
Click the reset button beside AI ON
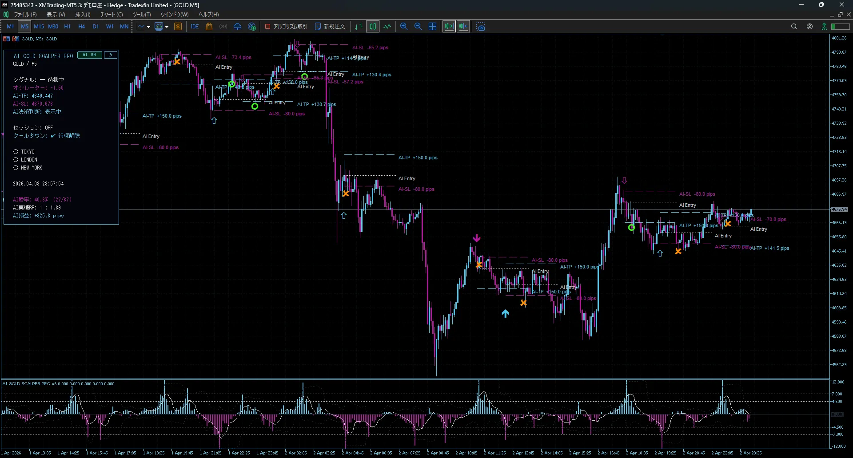point(110,55)
